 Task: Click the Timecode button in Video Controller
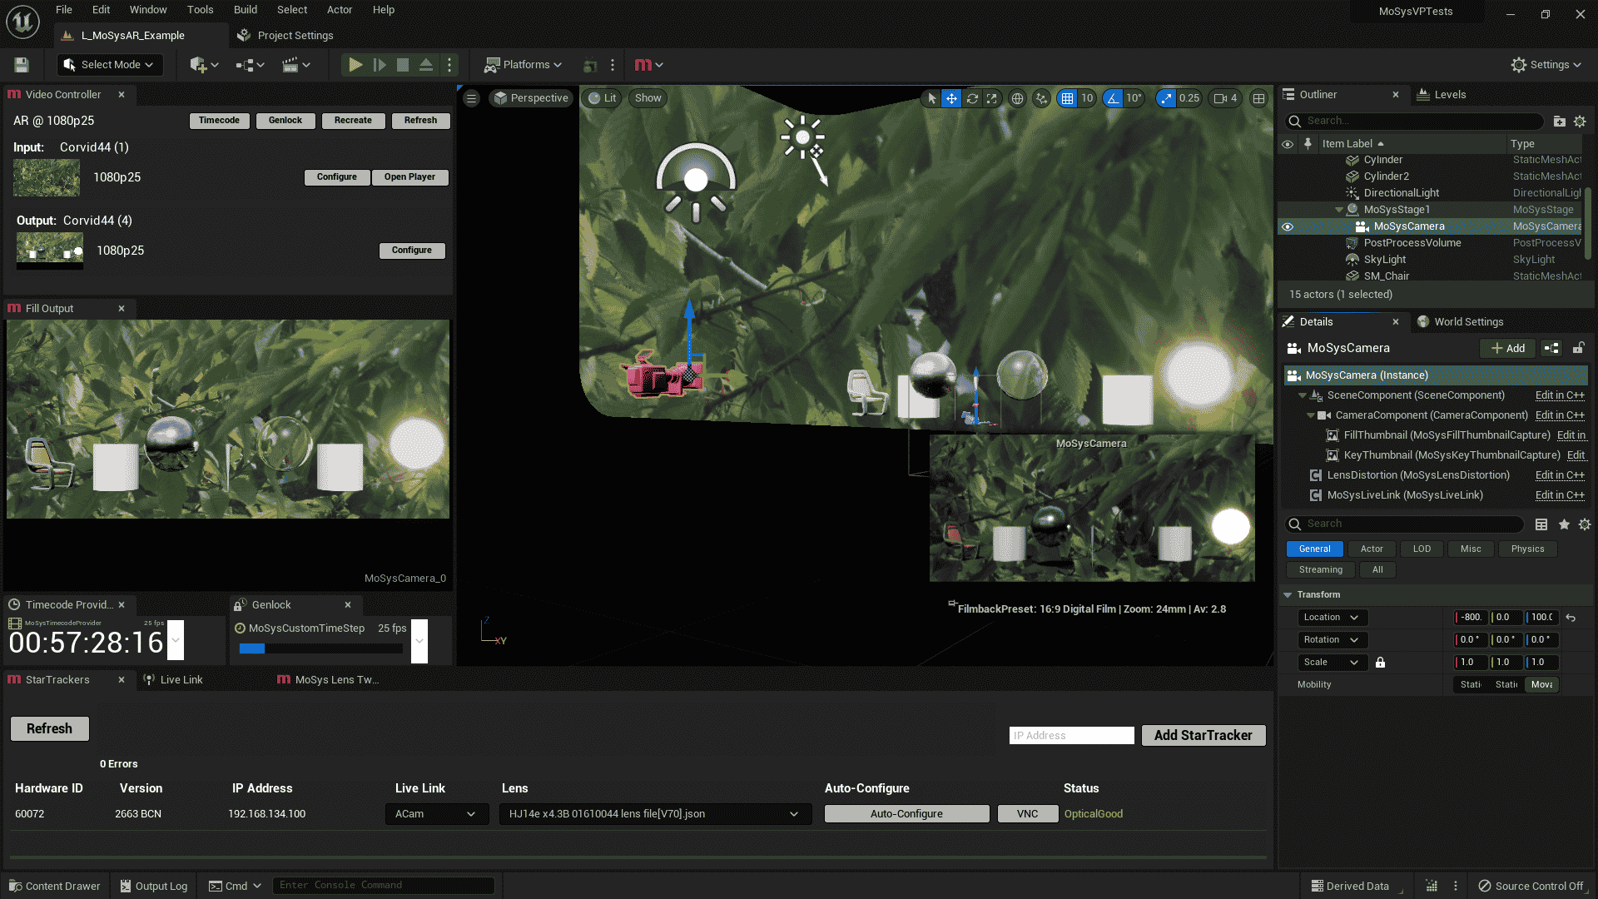pyautogui.click(x=220, y=121)
